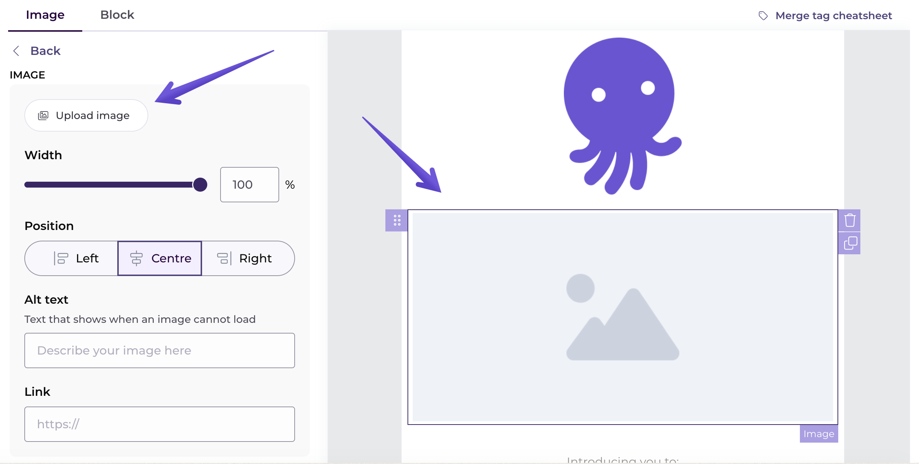
Task: Focus the width percentage input field
Action: 249,185
